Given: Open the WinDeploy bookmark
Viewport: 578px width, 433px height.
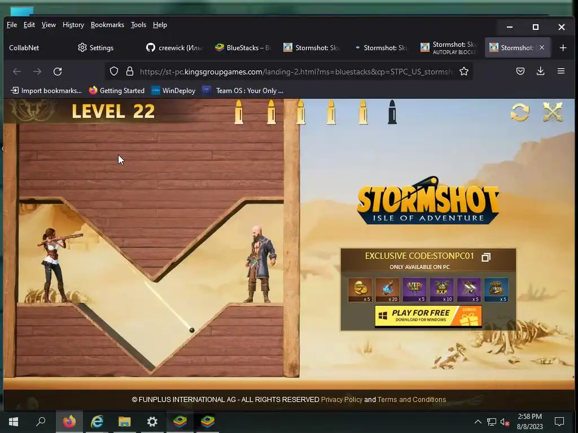Looking at the screenshot, I should [174, 91].
